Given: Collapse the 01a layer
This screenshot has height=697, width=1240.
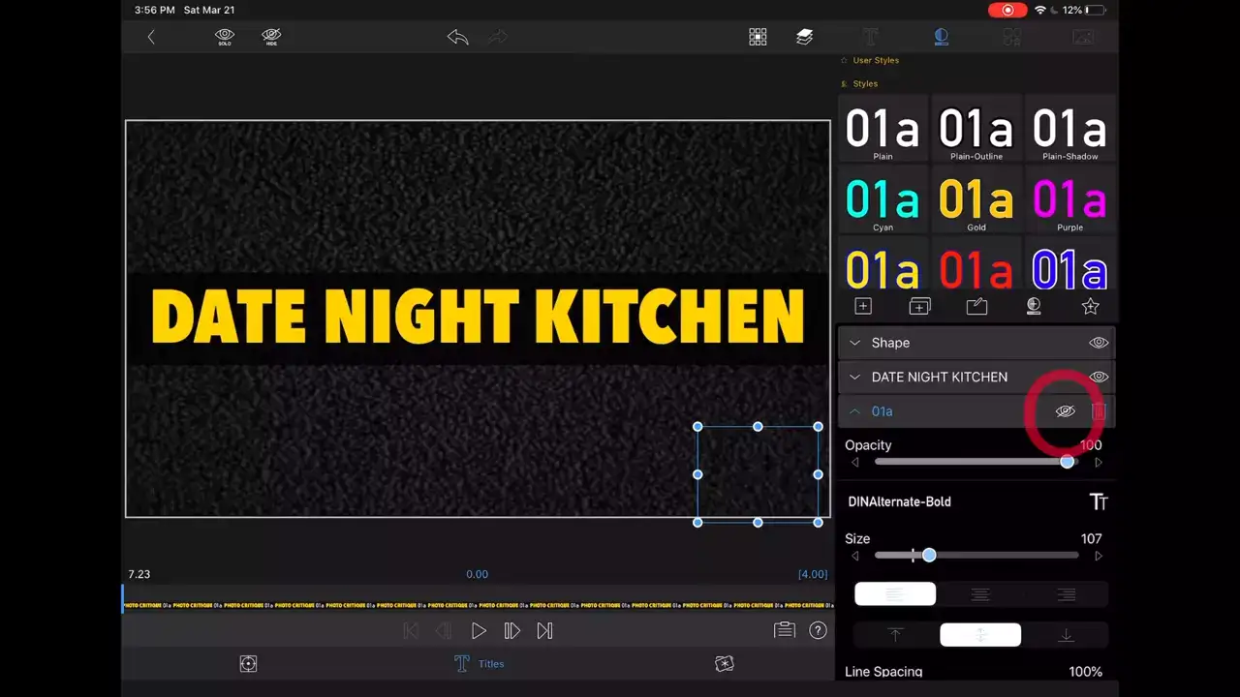Looking at the screenshot, I should [x=854, y=411].
